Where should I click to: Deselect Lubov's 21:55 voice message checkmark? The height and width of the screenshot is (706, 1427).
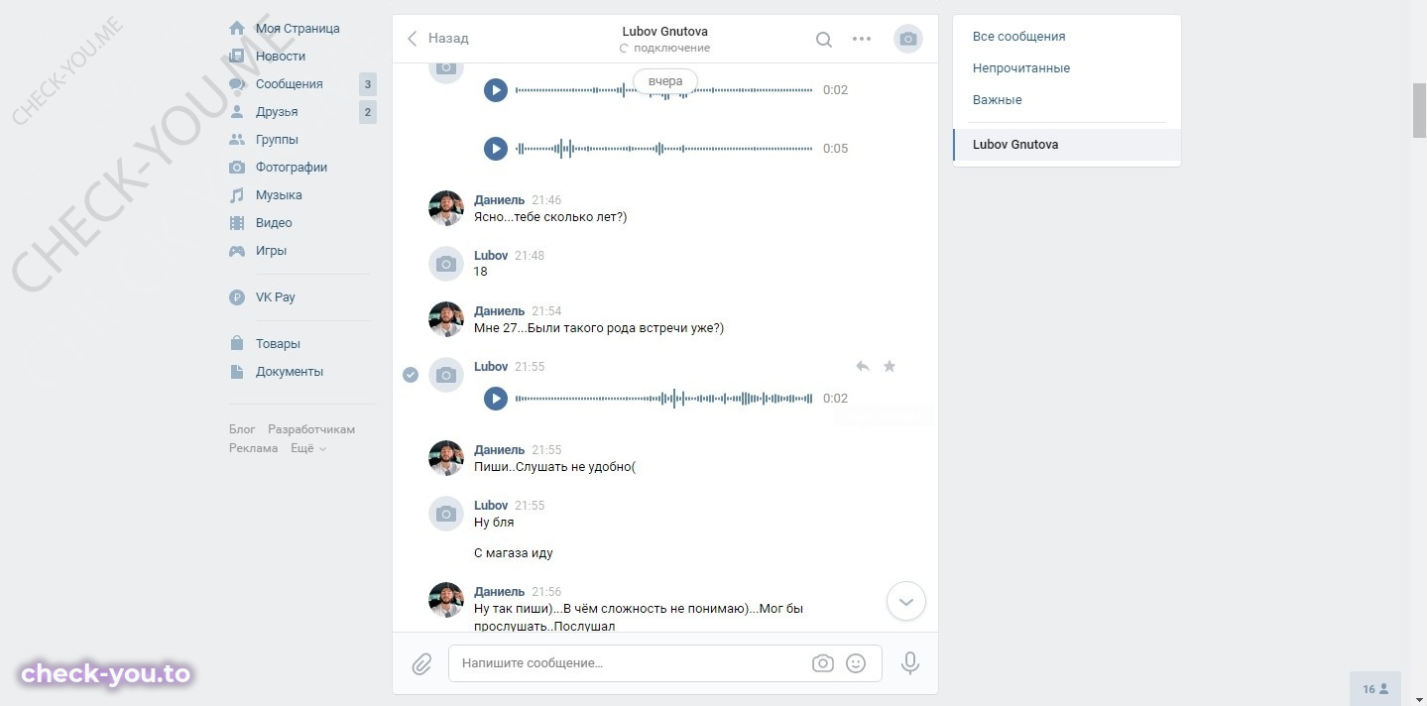pyautogui.click(x=411, y=375)
